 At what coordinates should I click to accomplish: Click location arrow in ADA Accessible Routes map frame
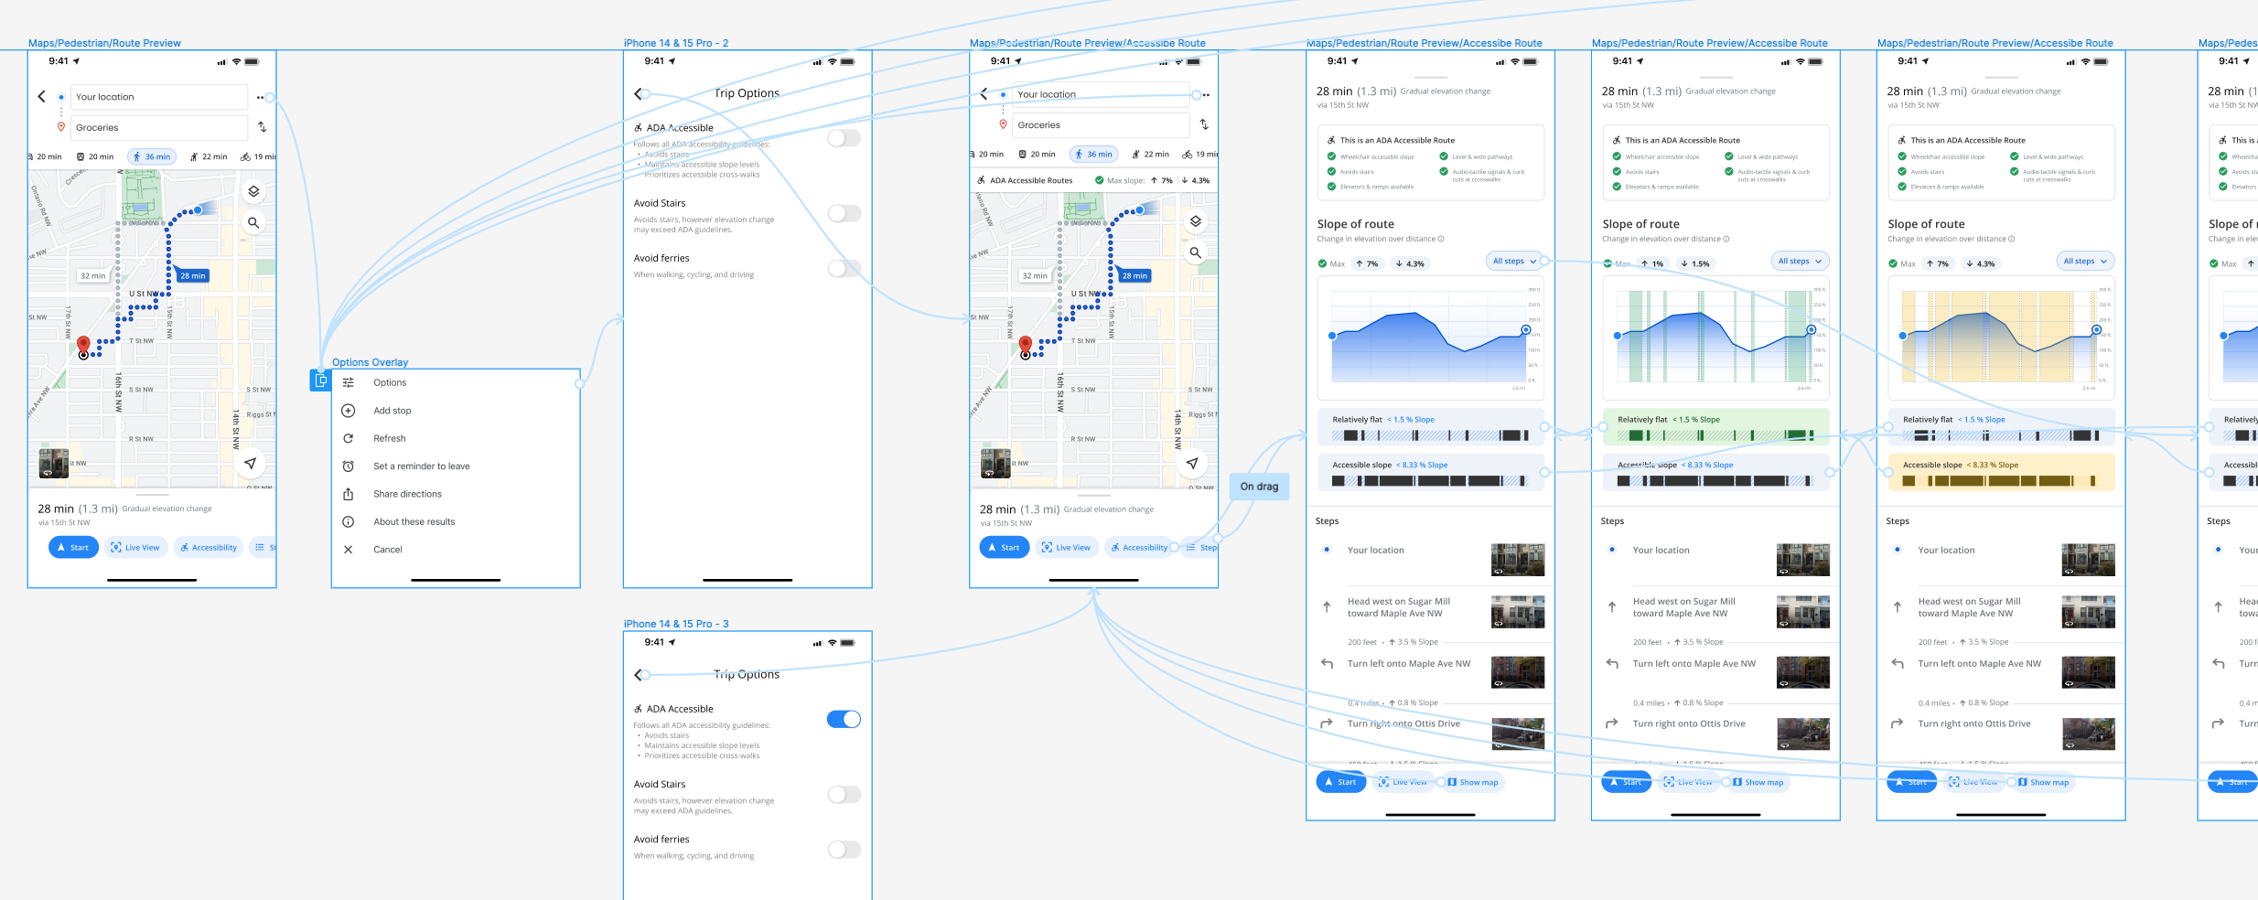coord(1192,463)
